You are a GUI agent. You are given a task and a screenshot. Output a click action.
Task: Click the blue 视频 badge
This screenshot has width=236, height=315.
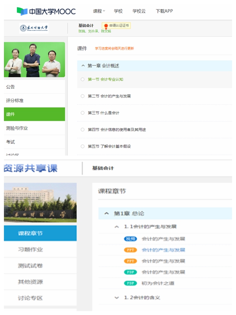pyautogui.click(x=130, y=239)
